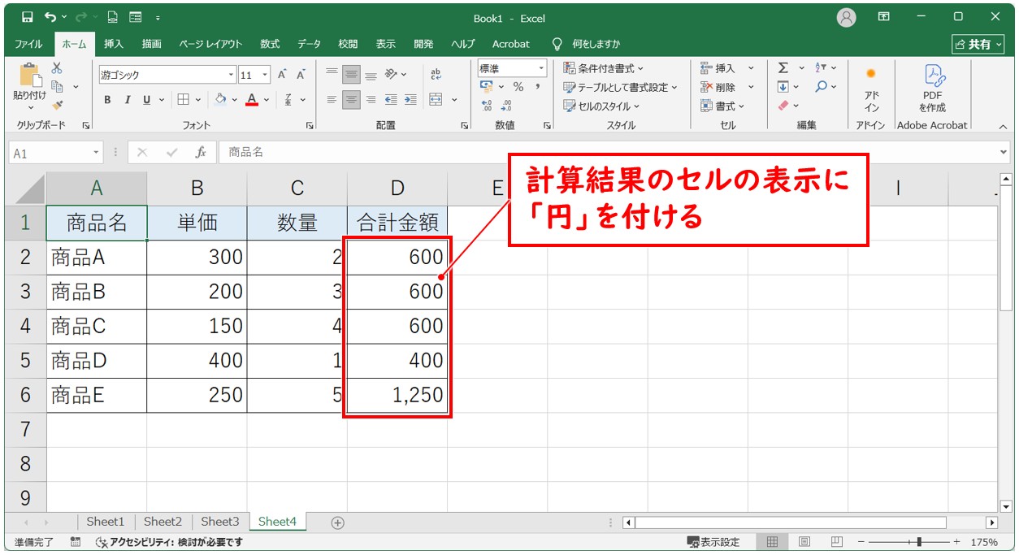Viewport: 1019px width, 555px height.
Task: Switch to the 数式 ribbon tab
Action: point(269,44)
